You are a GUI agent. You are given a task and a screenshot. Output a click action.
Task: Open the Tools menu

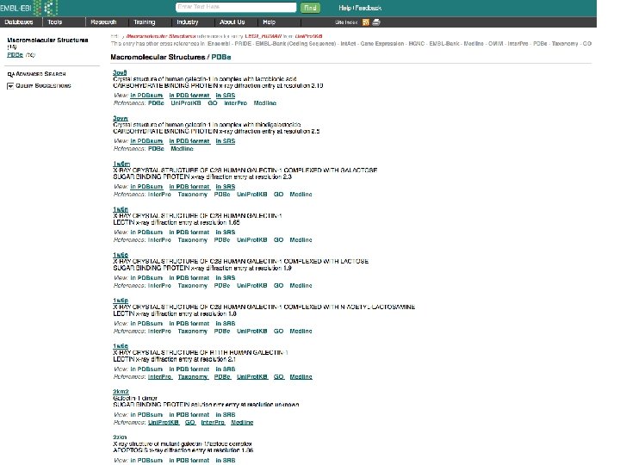55,22
